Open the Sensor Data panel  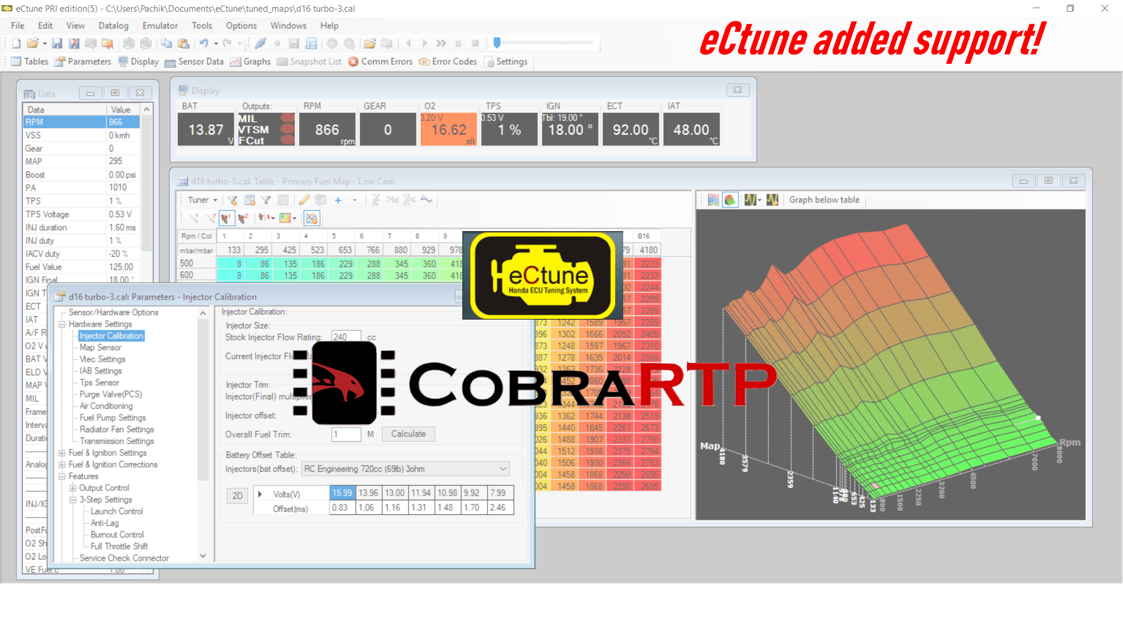pyautogui.click(x=194, y=61)
